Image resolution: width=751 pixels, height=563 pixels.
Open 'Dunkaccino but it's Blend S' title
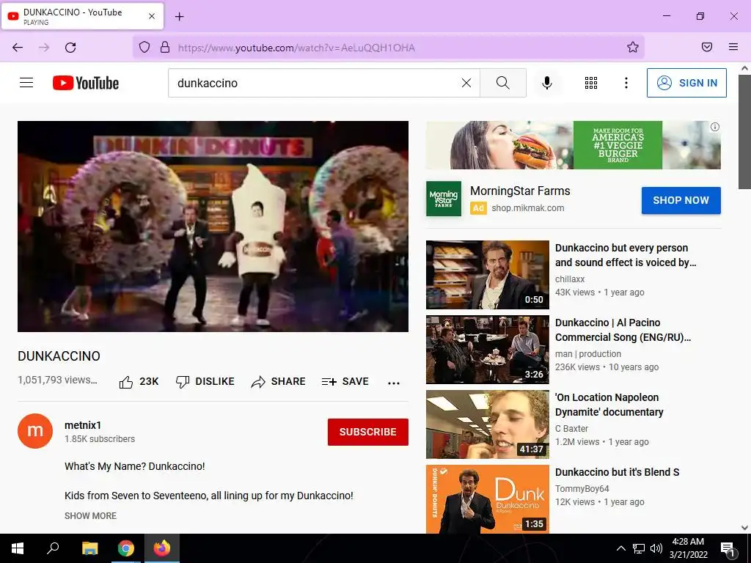(x=617, y=472)
